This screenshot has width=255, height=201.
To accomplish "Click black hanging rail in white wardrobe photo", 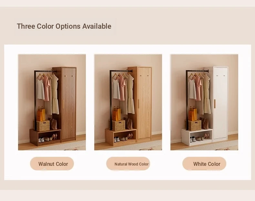I will pyautogui.click(x=198, y=71).
